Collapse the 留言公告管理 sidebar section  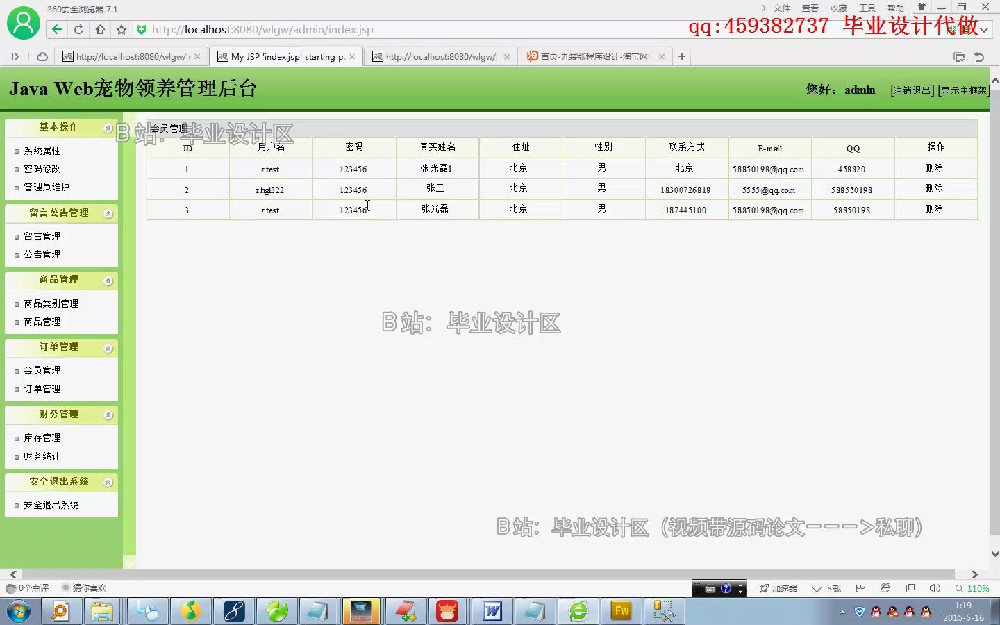coord(108,213)
